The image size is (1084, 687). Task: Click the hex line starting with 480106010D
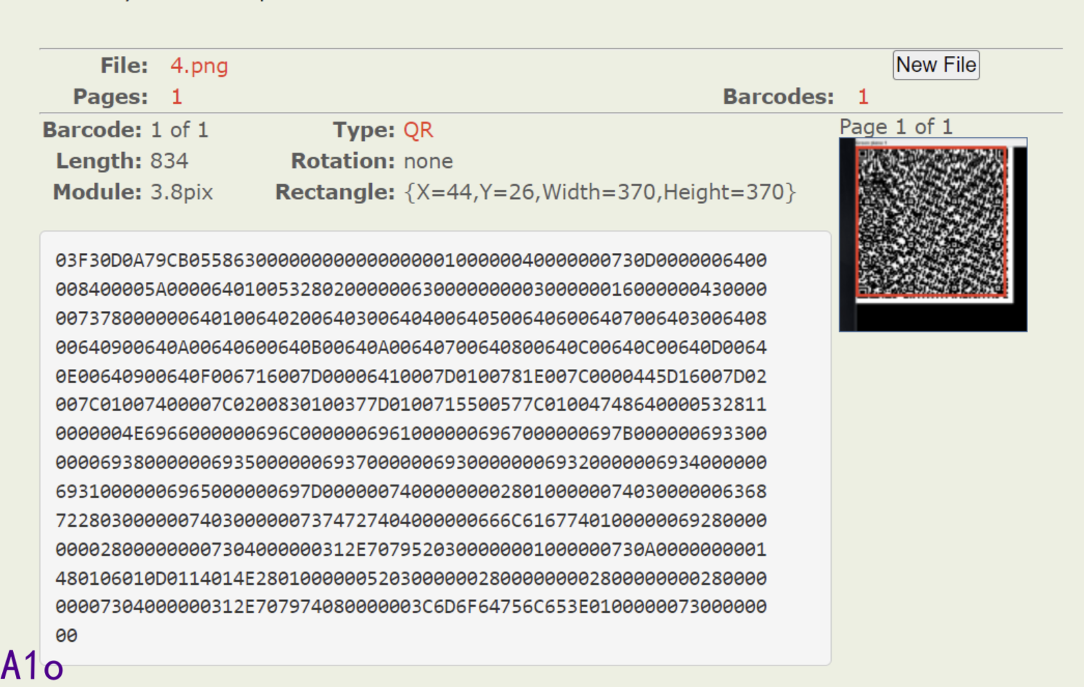pos(411,578)
